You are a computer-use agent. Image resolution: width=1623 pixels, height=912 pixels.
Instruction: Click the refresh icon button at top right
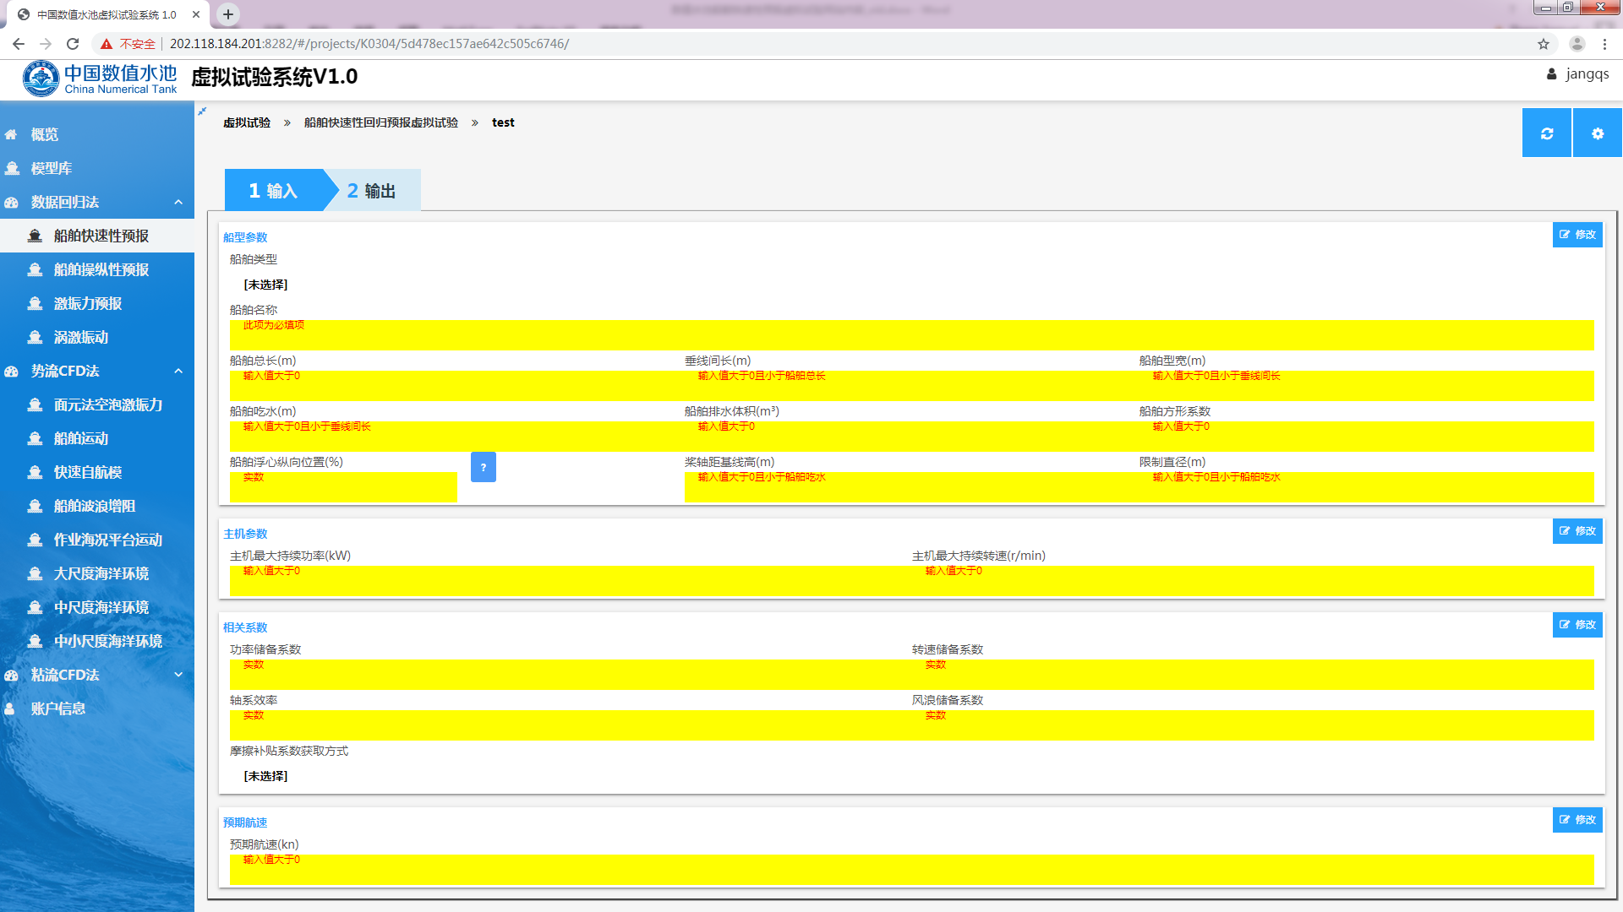click(x=1546, y=133)
